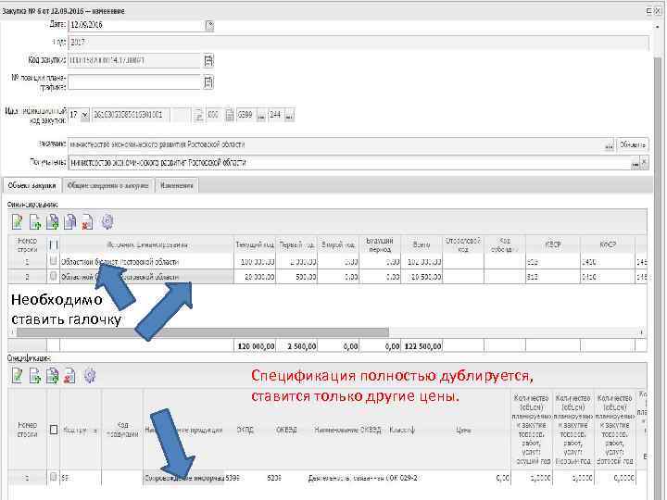The height and width of the screenshot is (500, 667).
Task: Click into the № позиции плана-графика field
Action: 134,82
